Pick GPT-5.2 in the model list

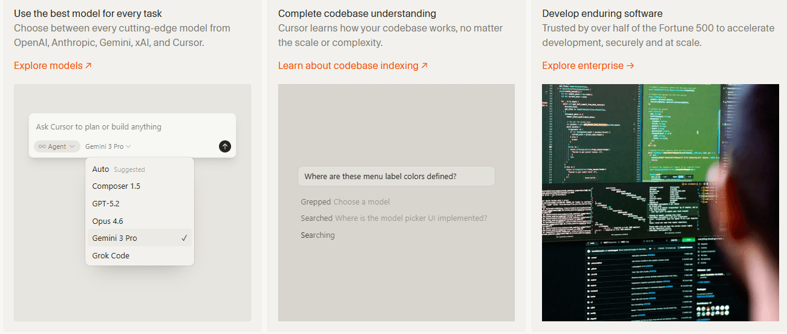(x=106, y=204)
